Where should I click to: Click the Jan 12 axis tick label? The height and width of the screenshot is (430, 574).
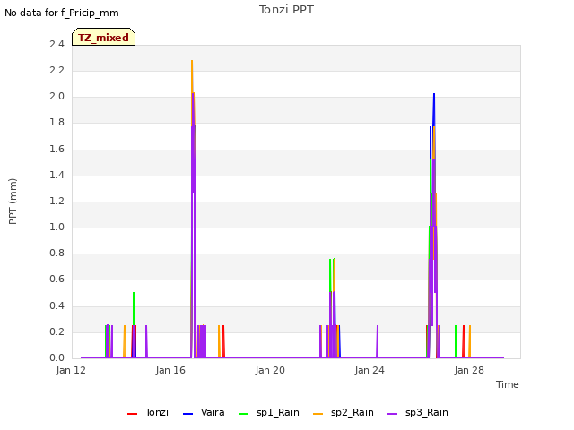click(71, 370)
